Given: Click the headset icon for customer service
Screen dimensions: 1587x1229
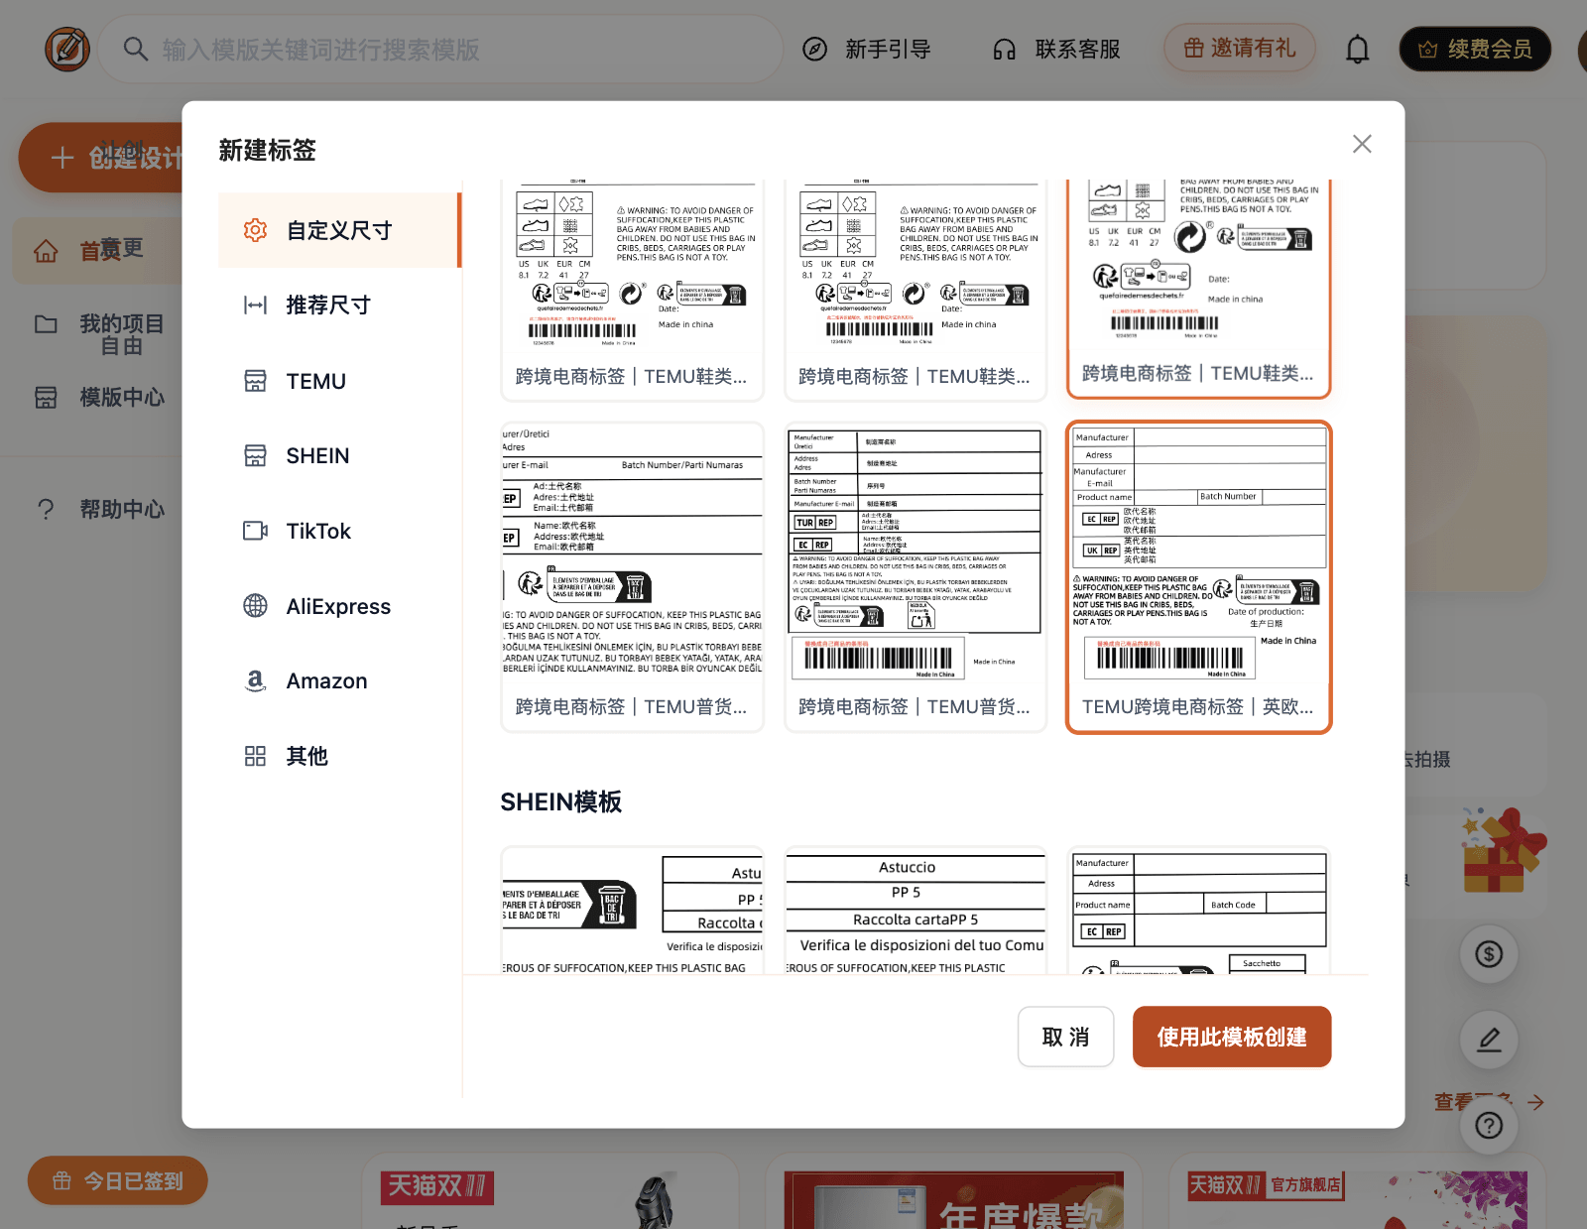Looking at the screenshot, I should pos(1005,50).
